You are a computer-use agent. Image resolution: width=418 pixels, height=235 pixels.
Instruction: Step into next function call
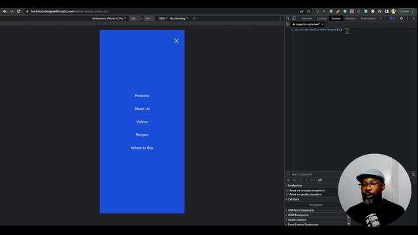300,180
